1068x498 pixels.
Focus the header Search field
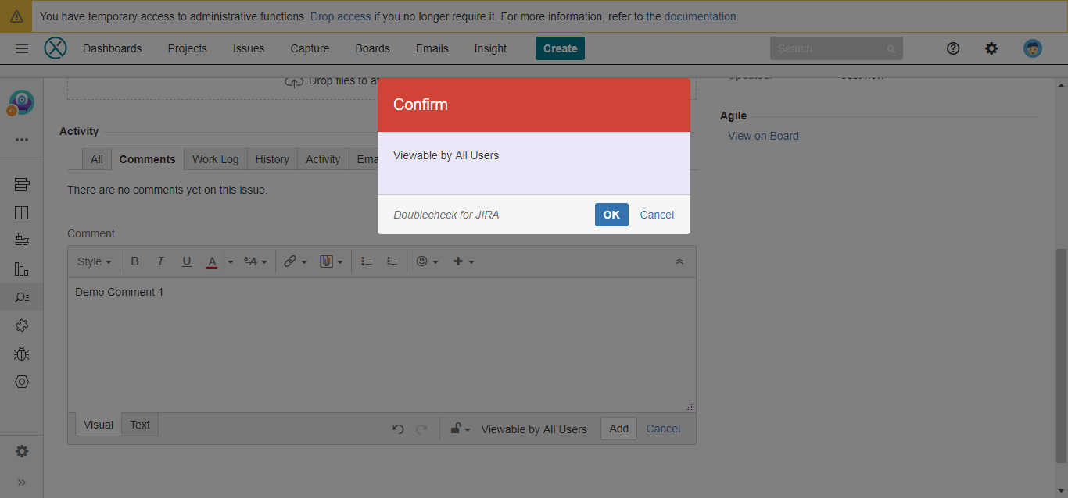[x=836, y=48]
